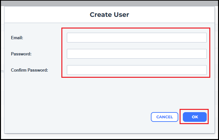Activate the middle field labeled Password
219x140 pixels.
pyautogui.click(x=137, y=54)
